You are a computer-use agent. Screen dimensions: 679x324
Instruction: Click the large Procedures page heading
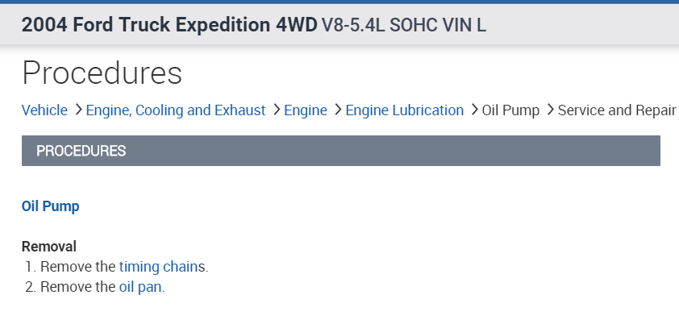[x=102, y=73]
